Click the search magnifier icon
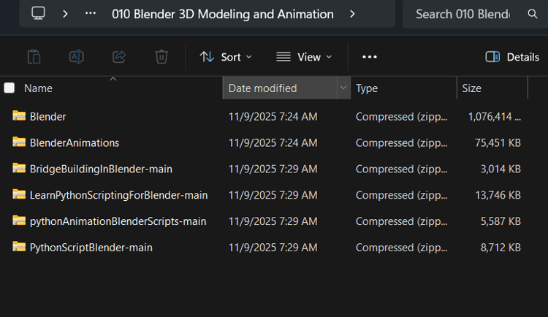This screenshot has width=548, height=317. click(x=533, y=14)
